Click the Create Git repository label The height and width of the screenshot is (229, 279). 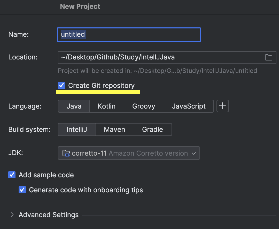[x=101, y=86]
